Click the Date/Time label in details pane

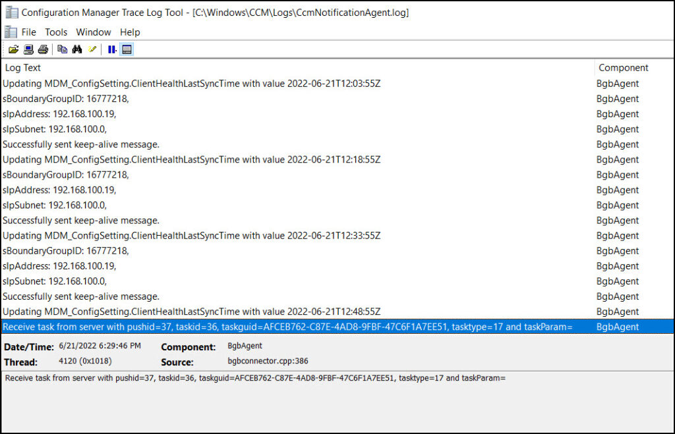pos(29,347)
